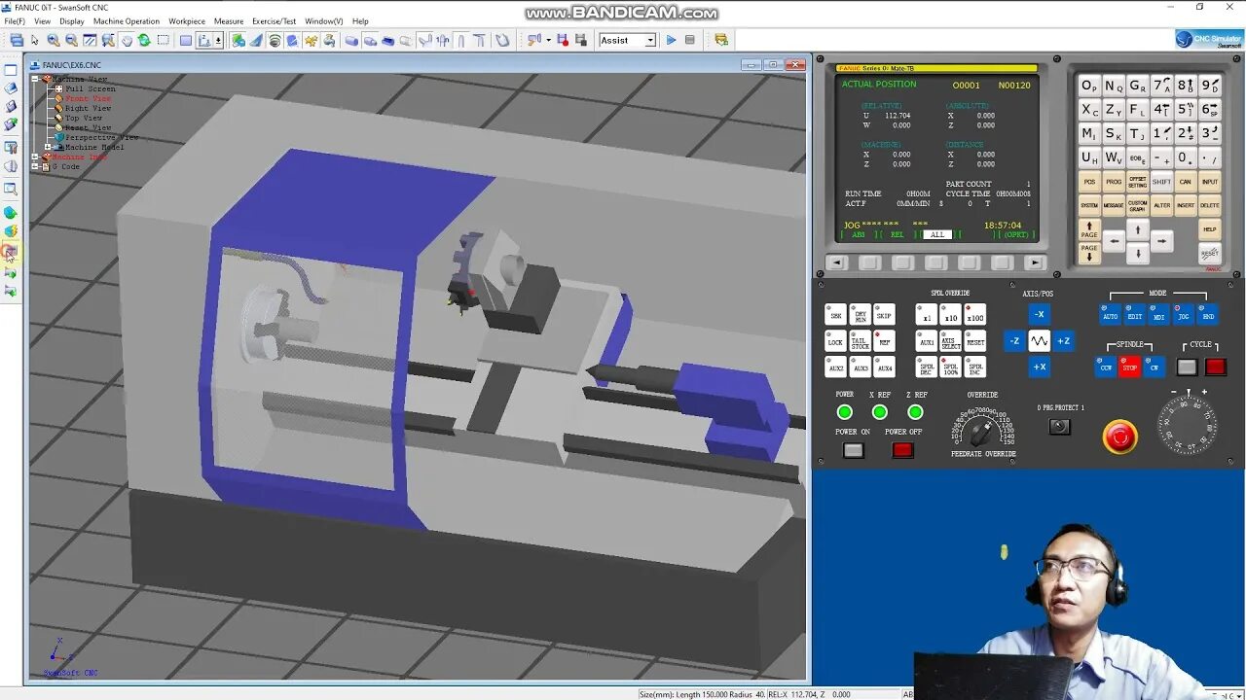The height and width of the screenshot is (700, 1246).
Task: Open the Assist combo box
Action: [x=627, y=40]
